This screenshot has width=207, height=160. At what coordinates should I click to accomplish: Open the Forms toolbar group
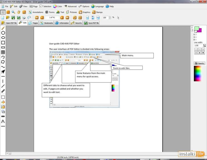pos(50,12)
